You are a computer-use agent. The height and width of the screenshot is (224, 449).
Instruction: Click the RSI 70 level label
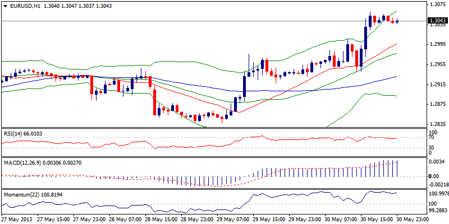(431, 137)
